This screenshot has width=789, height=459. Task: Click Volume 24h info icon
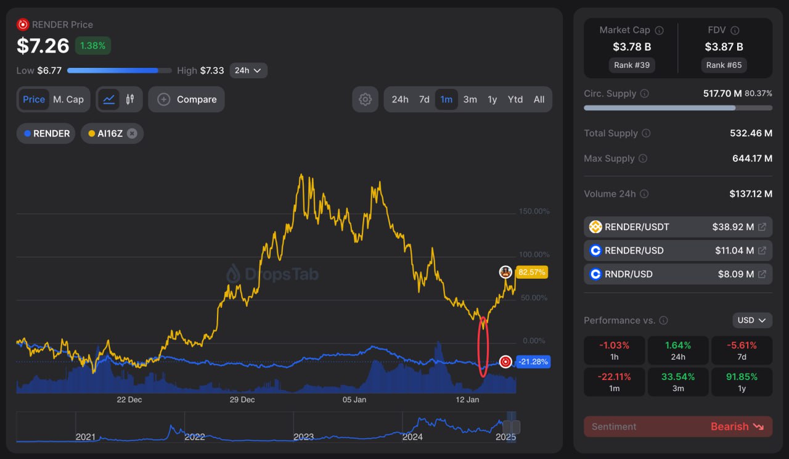tap(644, 194)
